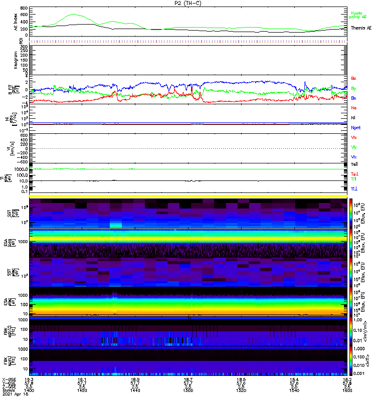The height and width of the screenshot is (401, 376).
Task: Click the X-GSE value 18.7
Action: pos(188,379)
